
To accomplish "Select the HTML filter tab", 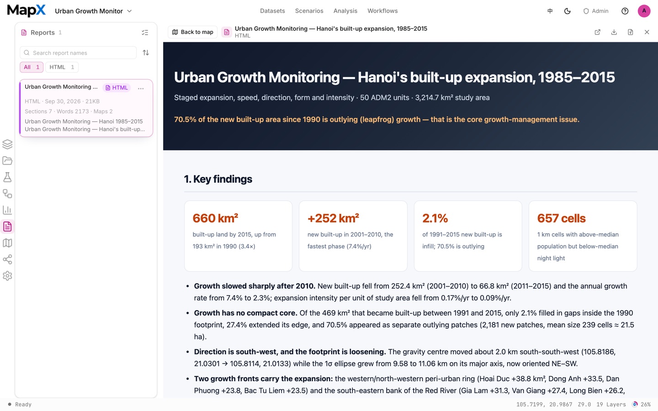I will click(62, 67).
